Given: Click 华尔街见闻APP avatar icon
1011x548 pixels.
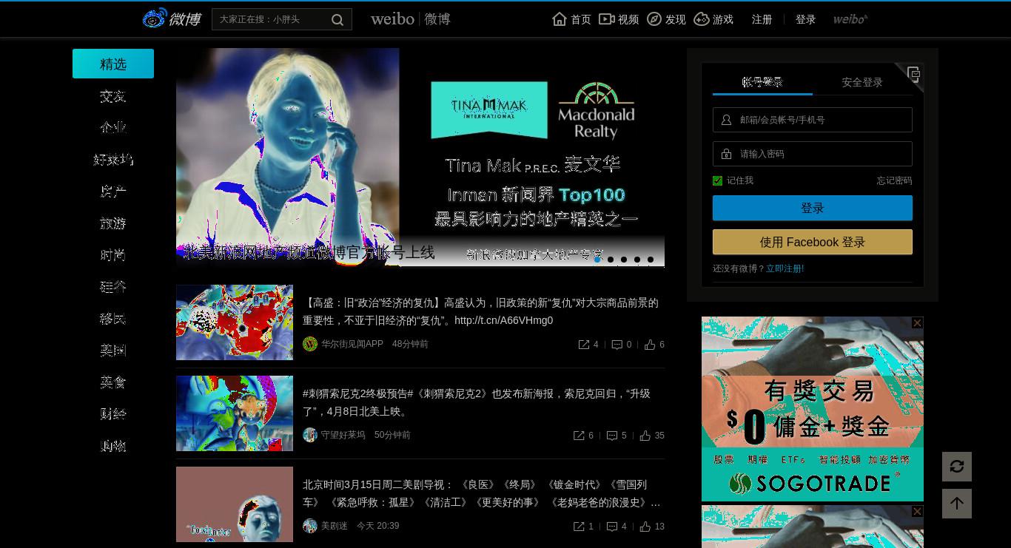Looking at the screenshot, I should pos(310,344).
